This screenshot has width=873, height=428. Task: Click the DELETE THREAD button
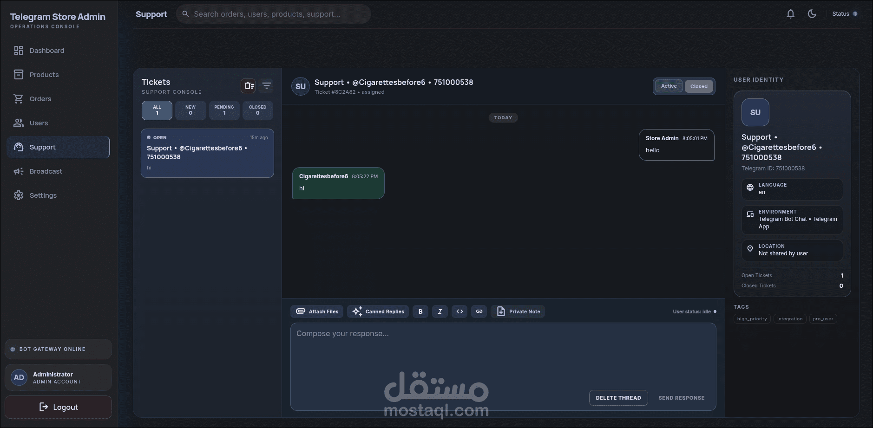(x=618, y=398)
